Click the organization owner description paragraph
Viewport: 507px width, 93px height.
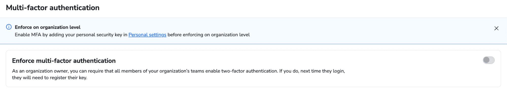[x=179, y=74]
